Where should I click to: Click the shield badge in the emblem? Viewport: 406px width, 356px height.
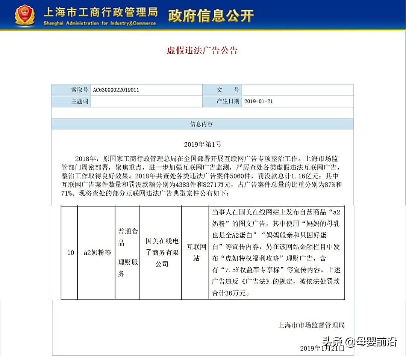24,14
